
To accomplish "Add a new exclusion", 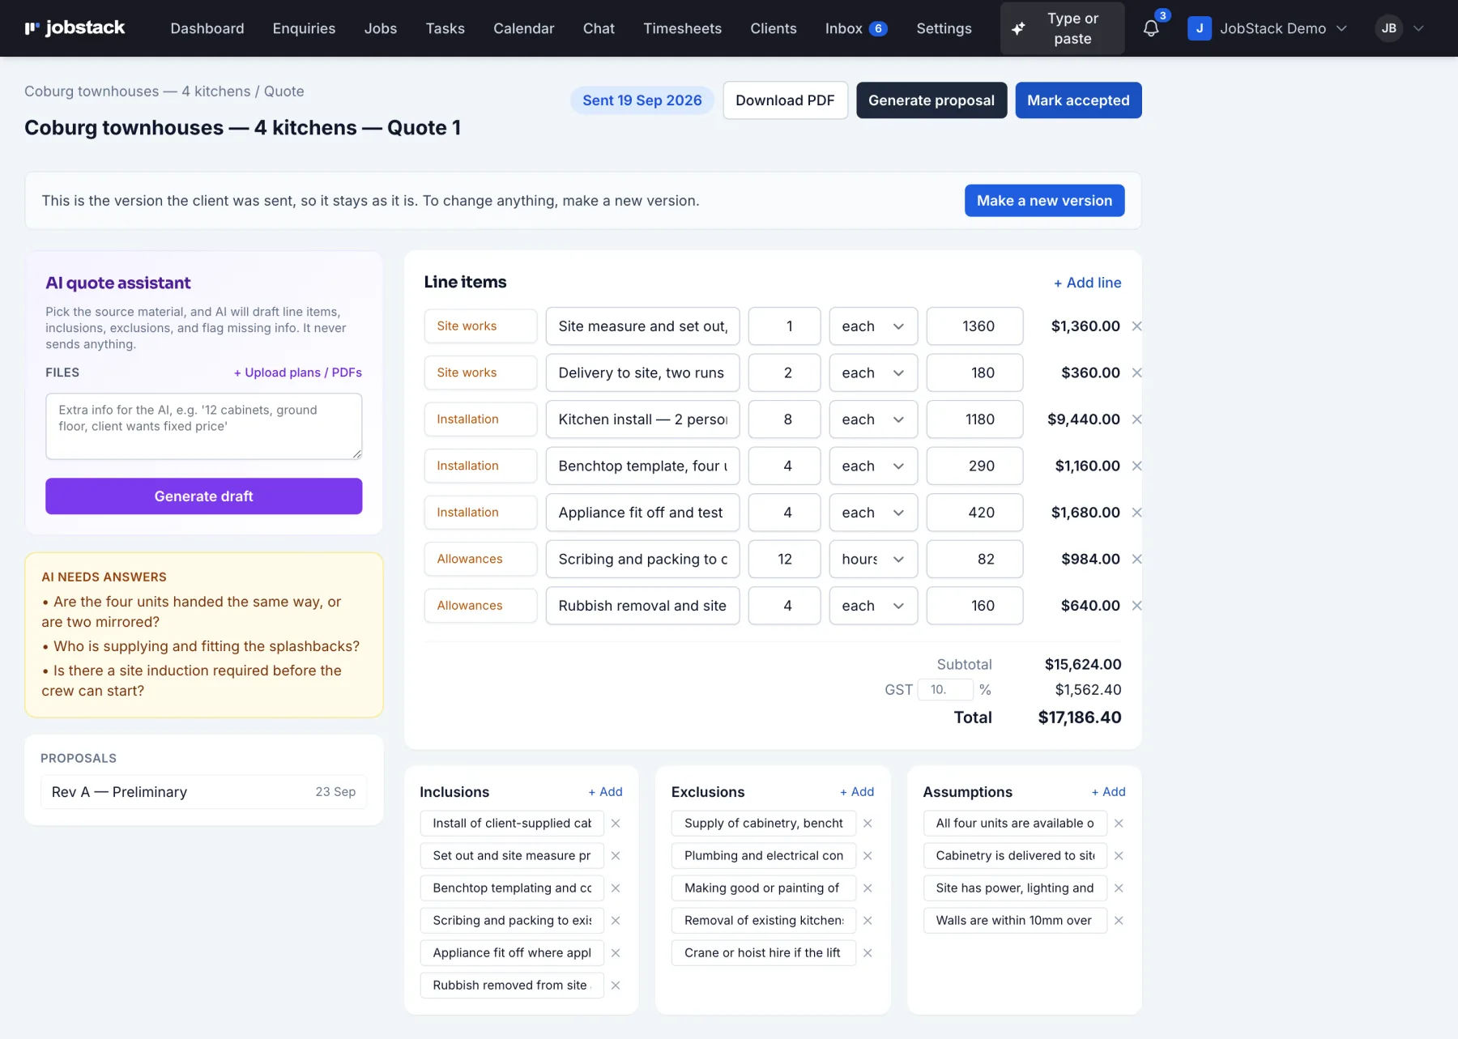I will [x=857, y=792].
